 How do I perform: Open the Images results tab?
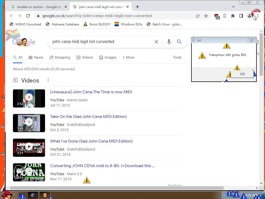click(x=108, y=57)
